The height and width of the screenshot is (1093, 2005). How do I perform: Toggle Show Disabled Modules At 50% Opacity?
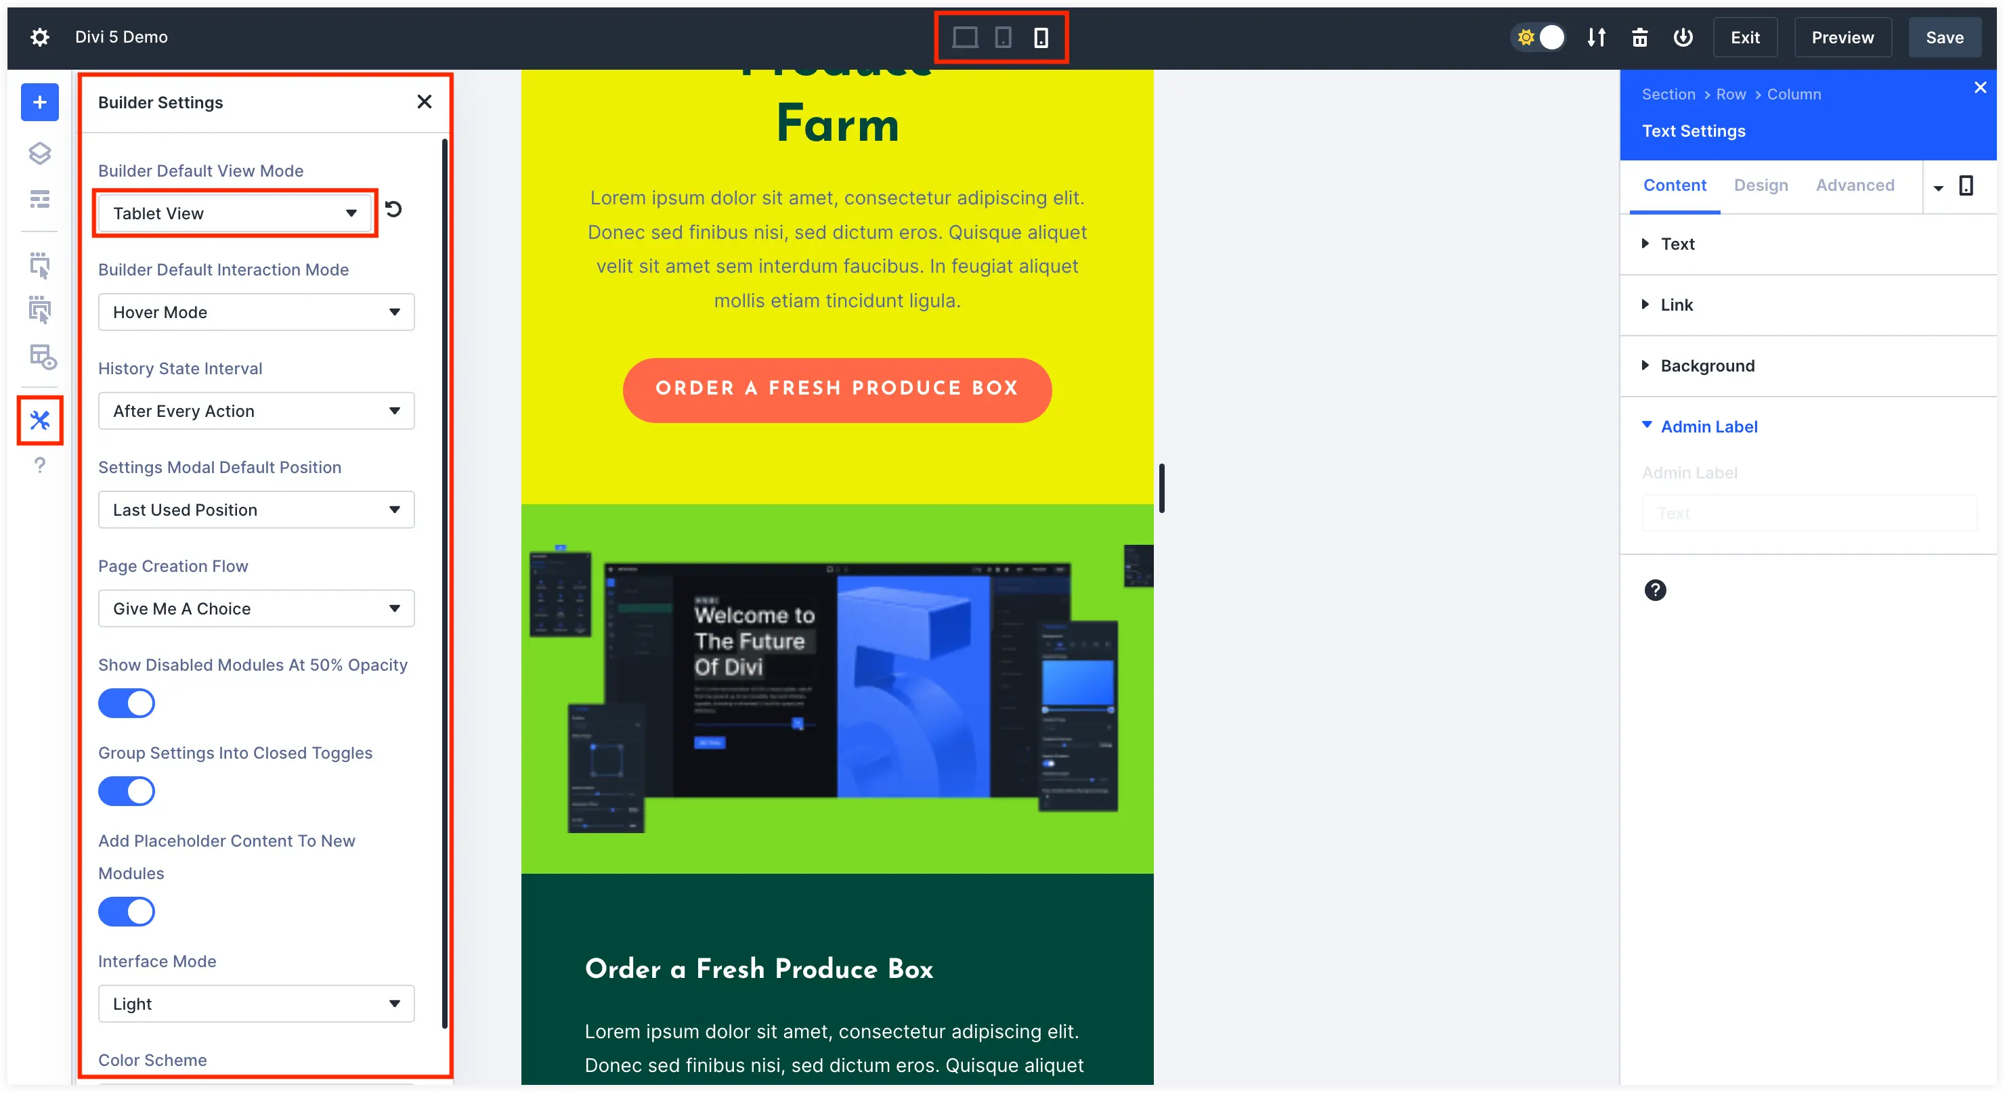(x=127, y=701)
